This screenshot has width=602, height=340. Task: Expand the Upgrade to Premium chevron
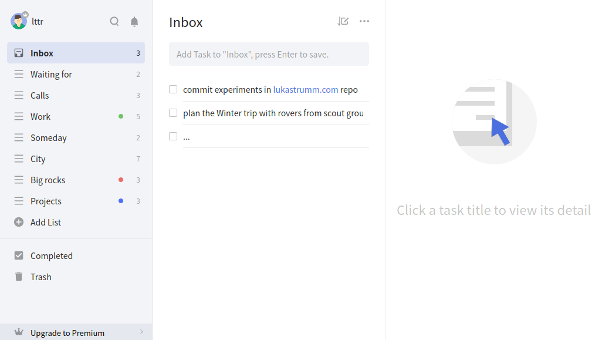(x=141, y=332)
